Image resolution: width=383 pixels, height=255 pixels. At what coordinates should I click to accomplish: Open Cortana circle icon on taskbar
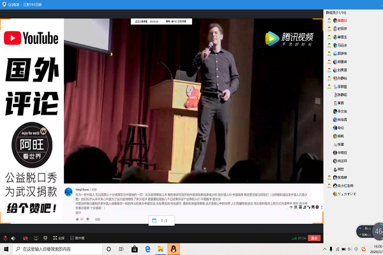coord(109,249)
